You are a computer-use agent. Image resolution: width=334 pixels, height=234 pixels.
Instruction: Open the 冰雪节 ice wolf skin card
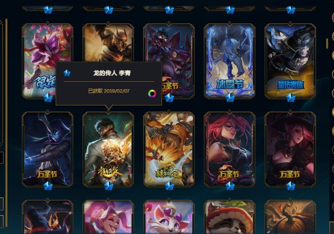(x=230, y=61)
